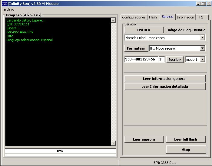Click the Infinity Box logo icon in title bar
212x166 pixels.
click(5, 4)
